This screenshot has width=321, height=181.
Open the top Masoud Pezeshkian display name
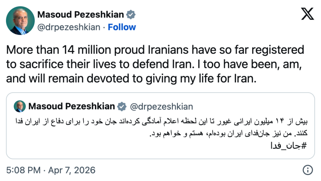pyautogui.click(x=81, y=15)
